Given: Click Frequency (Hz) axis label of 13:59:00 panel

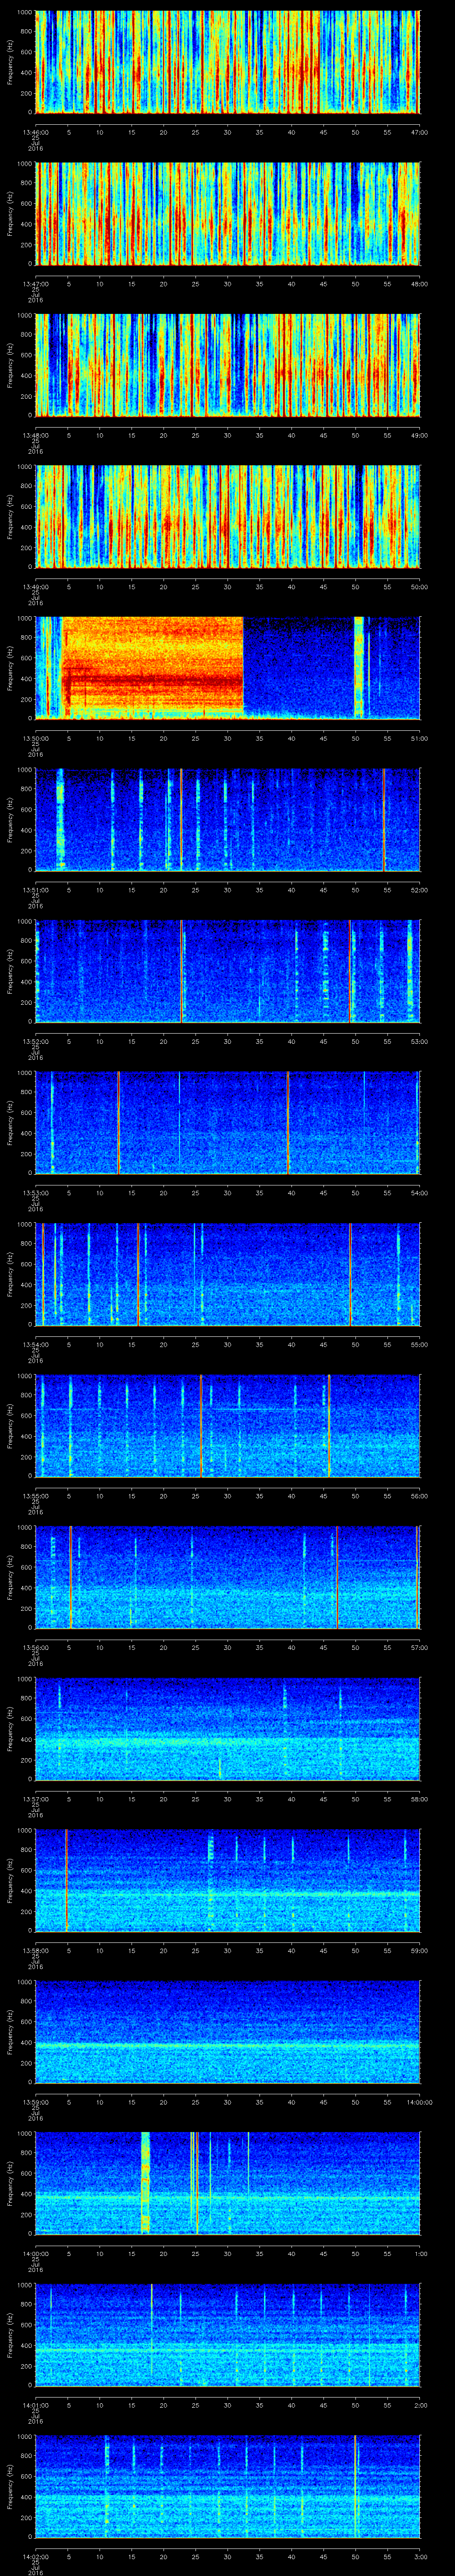Looking at the screenshot, I should (10, 2032).
